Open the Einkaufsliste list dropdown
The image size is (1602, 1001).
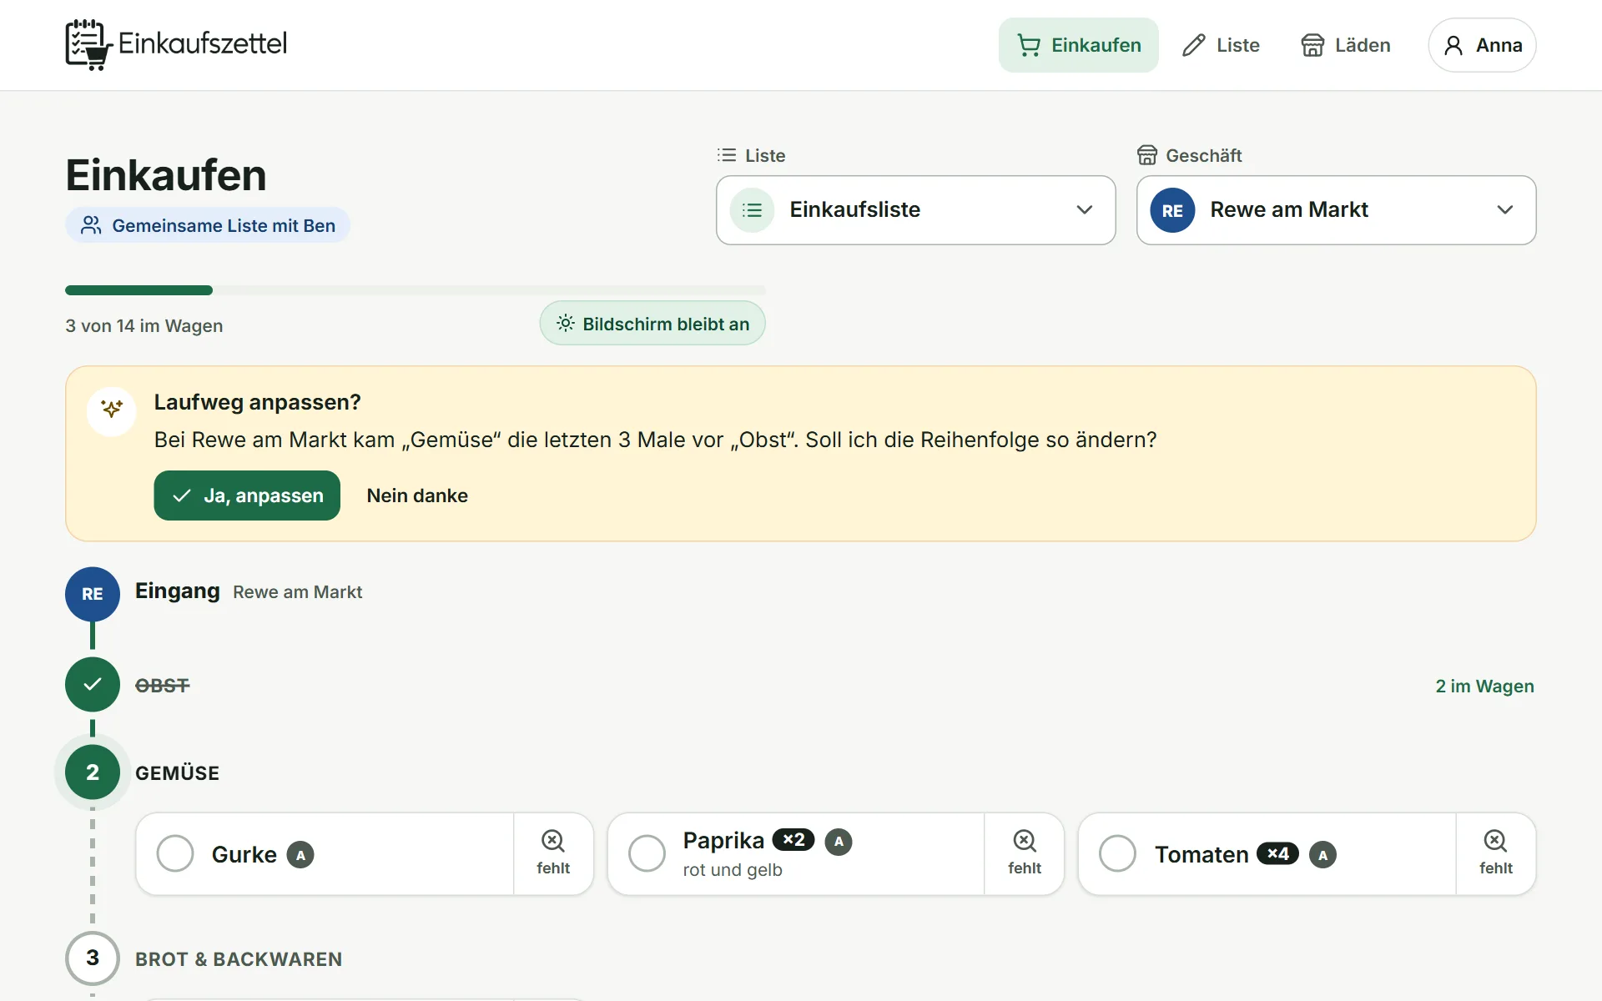[x=915, y=210]
